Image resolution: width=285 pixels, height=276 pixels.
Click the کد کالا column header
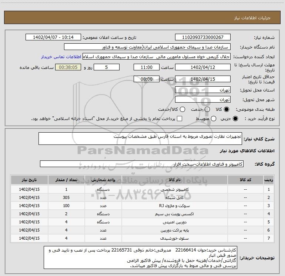(x=245, y=180)
